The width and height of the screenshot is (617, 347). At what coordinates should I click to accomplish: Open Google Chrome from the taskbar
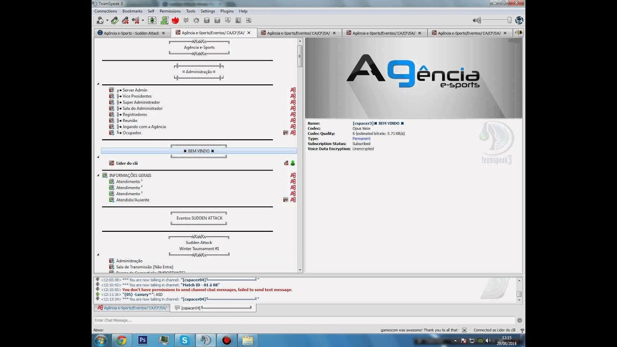[x=121, y=340]
